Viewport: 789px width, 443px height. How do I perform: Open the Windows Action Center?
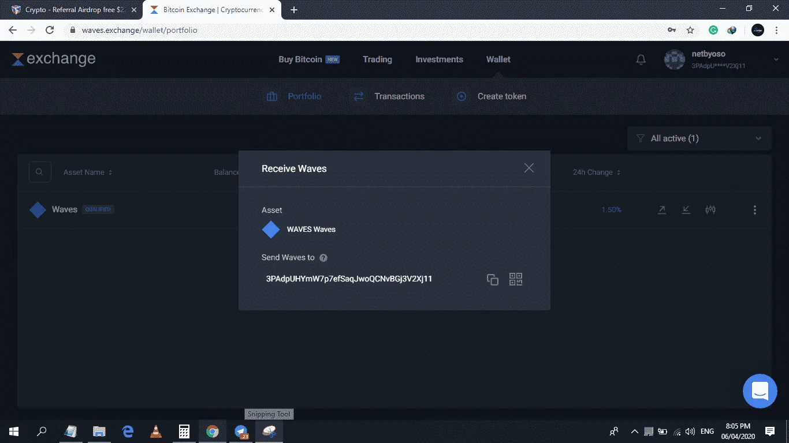[770, 431]
